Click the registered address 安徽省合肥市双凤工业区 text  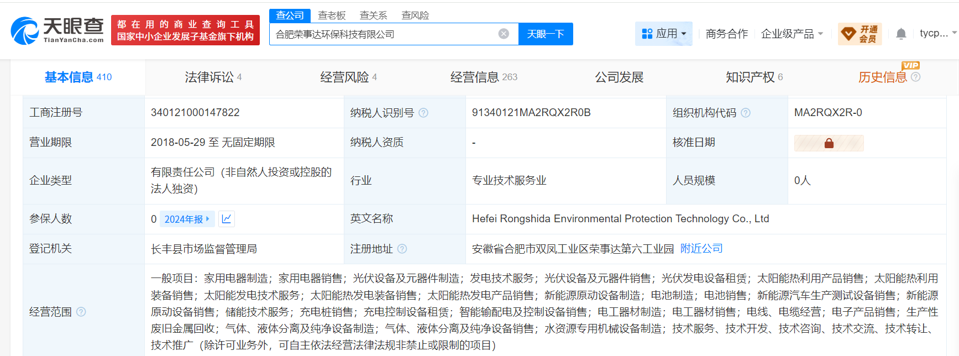coord(573,249)
